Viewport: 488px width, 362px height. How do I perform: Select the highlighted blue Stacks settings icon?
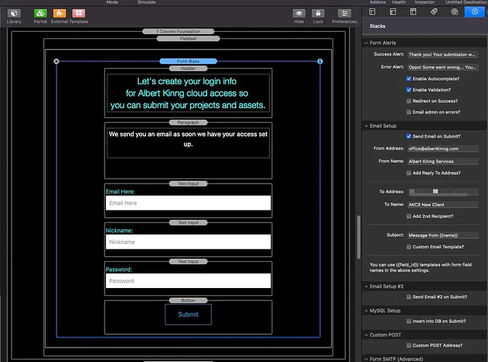coord(475,12)
